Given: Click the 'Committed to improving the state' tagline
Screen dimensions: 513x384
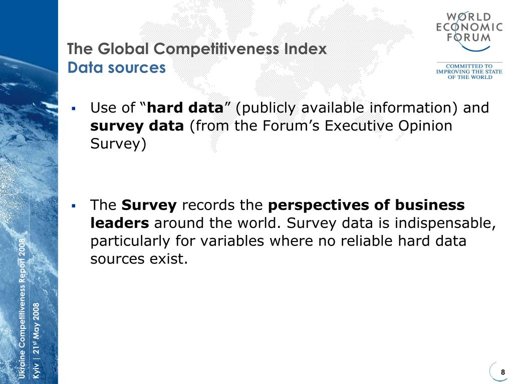Looking at the screenshot, I should point(469,71).
